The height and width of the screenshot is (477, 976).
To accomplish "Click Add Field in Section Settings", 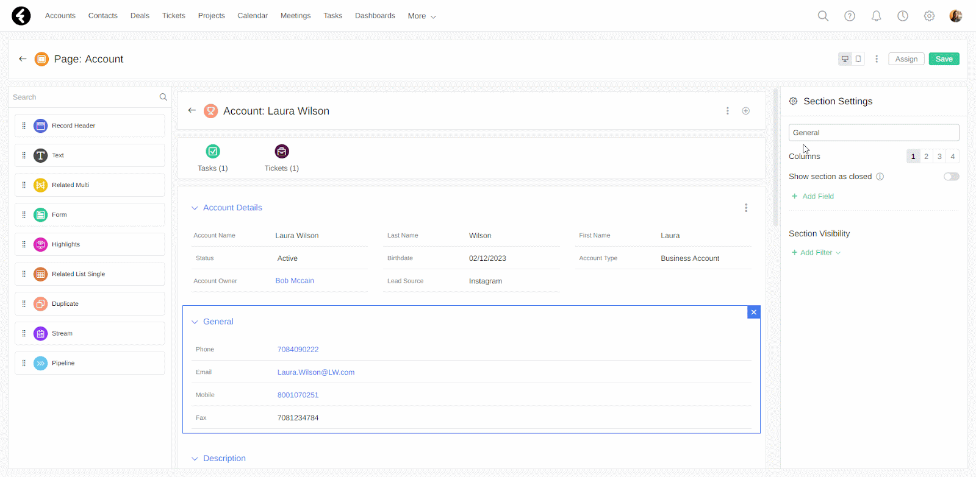I will [x=813, y=196].
